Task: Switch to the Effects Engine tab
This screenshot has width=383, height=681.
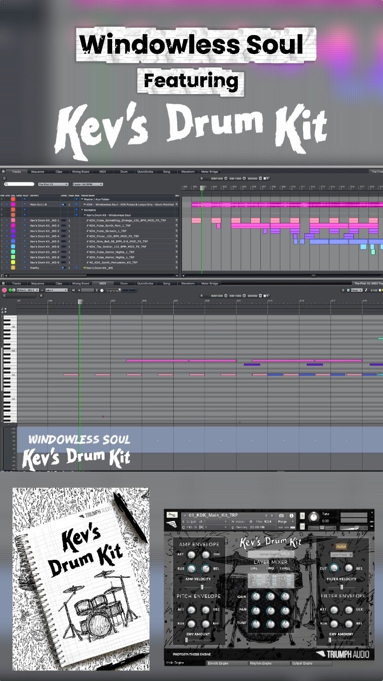Action: [227, 663]
